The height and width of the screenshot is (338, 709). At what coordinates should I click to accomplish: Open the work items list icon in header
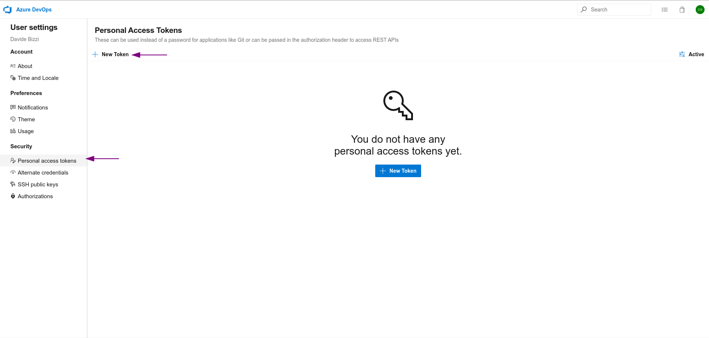click(665, 10)
